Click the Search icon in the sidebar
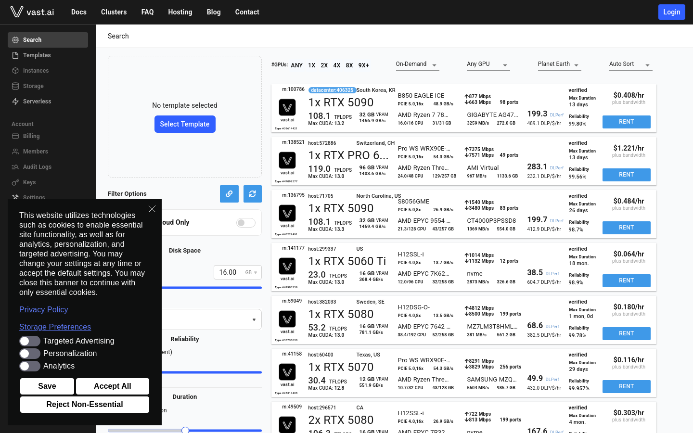Image resolution: width=693 pixels, height=433 pixels. coord(15,40)
